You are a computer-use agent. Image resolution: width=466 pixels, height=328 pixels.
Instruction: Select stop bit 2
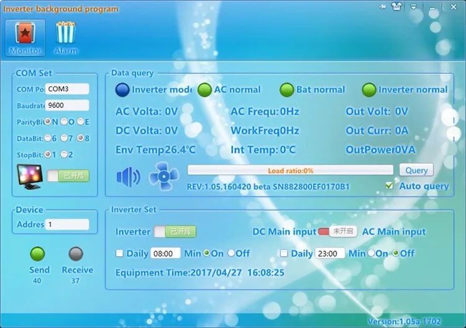64,154
